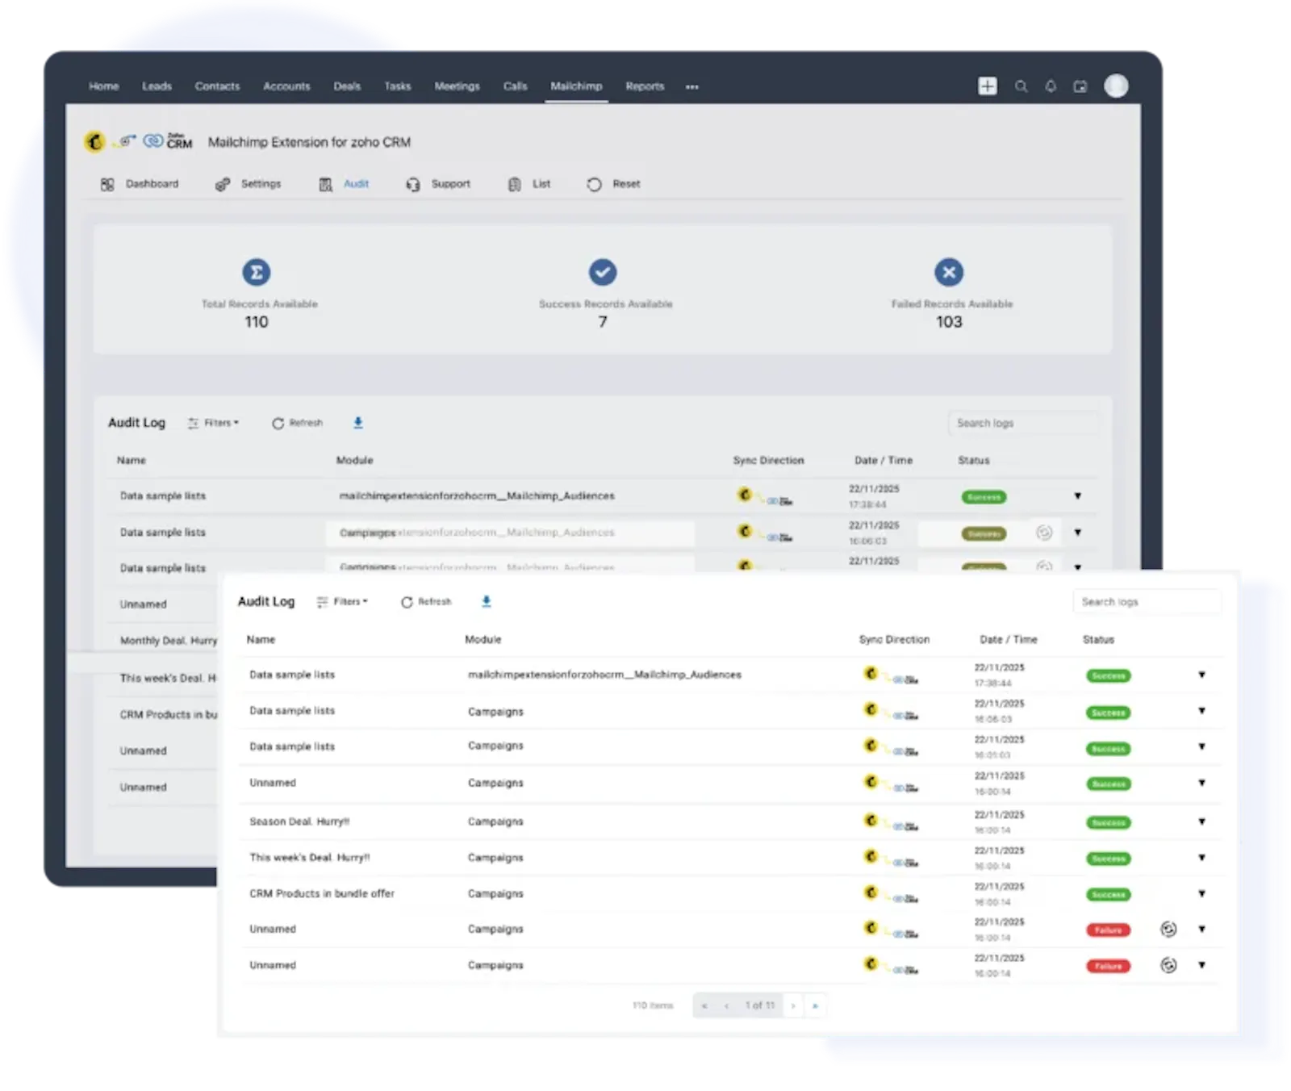The width and height of the screenshot is (1291, 1091).
Task: Go to next page of audit log
Action: tap(793, 1005)
